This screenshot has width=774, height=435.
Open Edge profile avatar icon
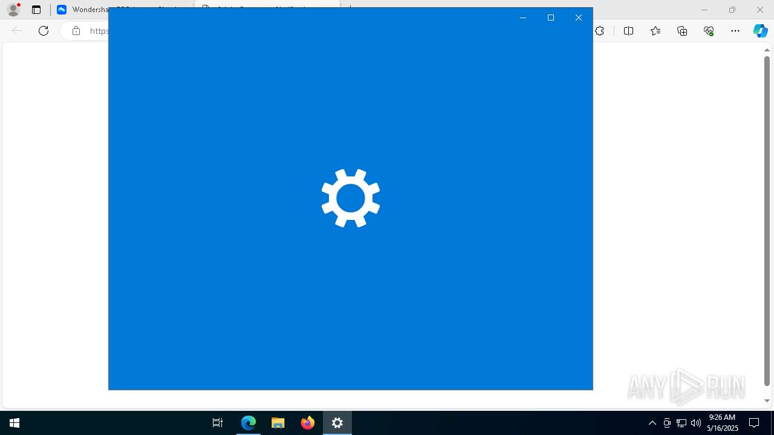pyautogui.click(x=13, y=10)
